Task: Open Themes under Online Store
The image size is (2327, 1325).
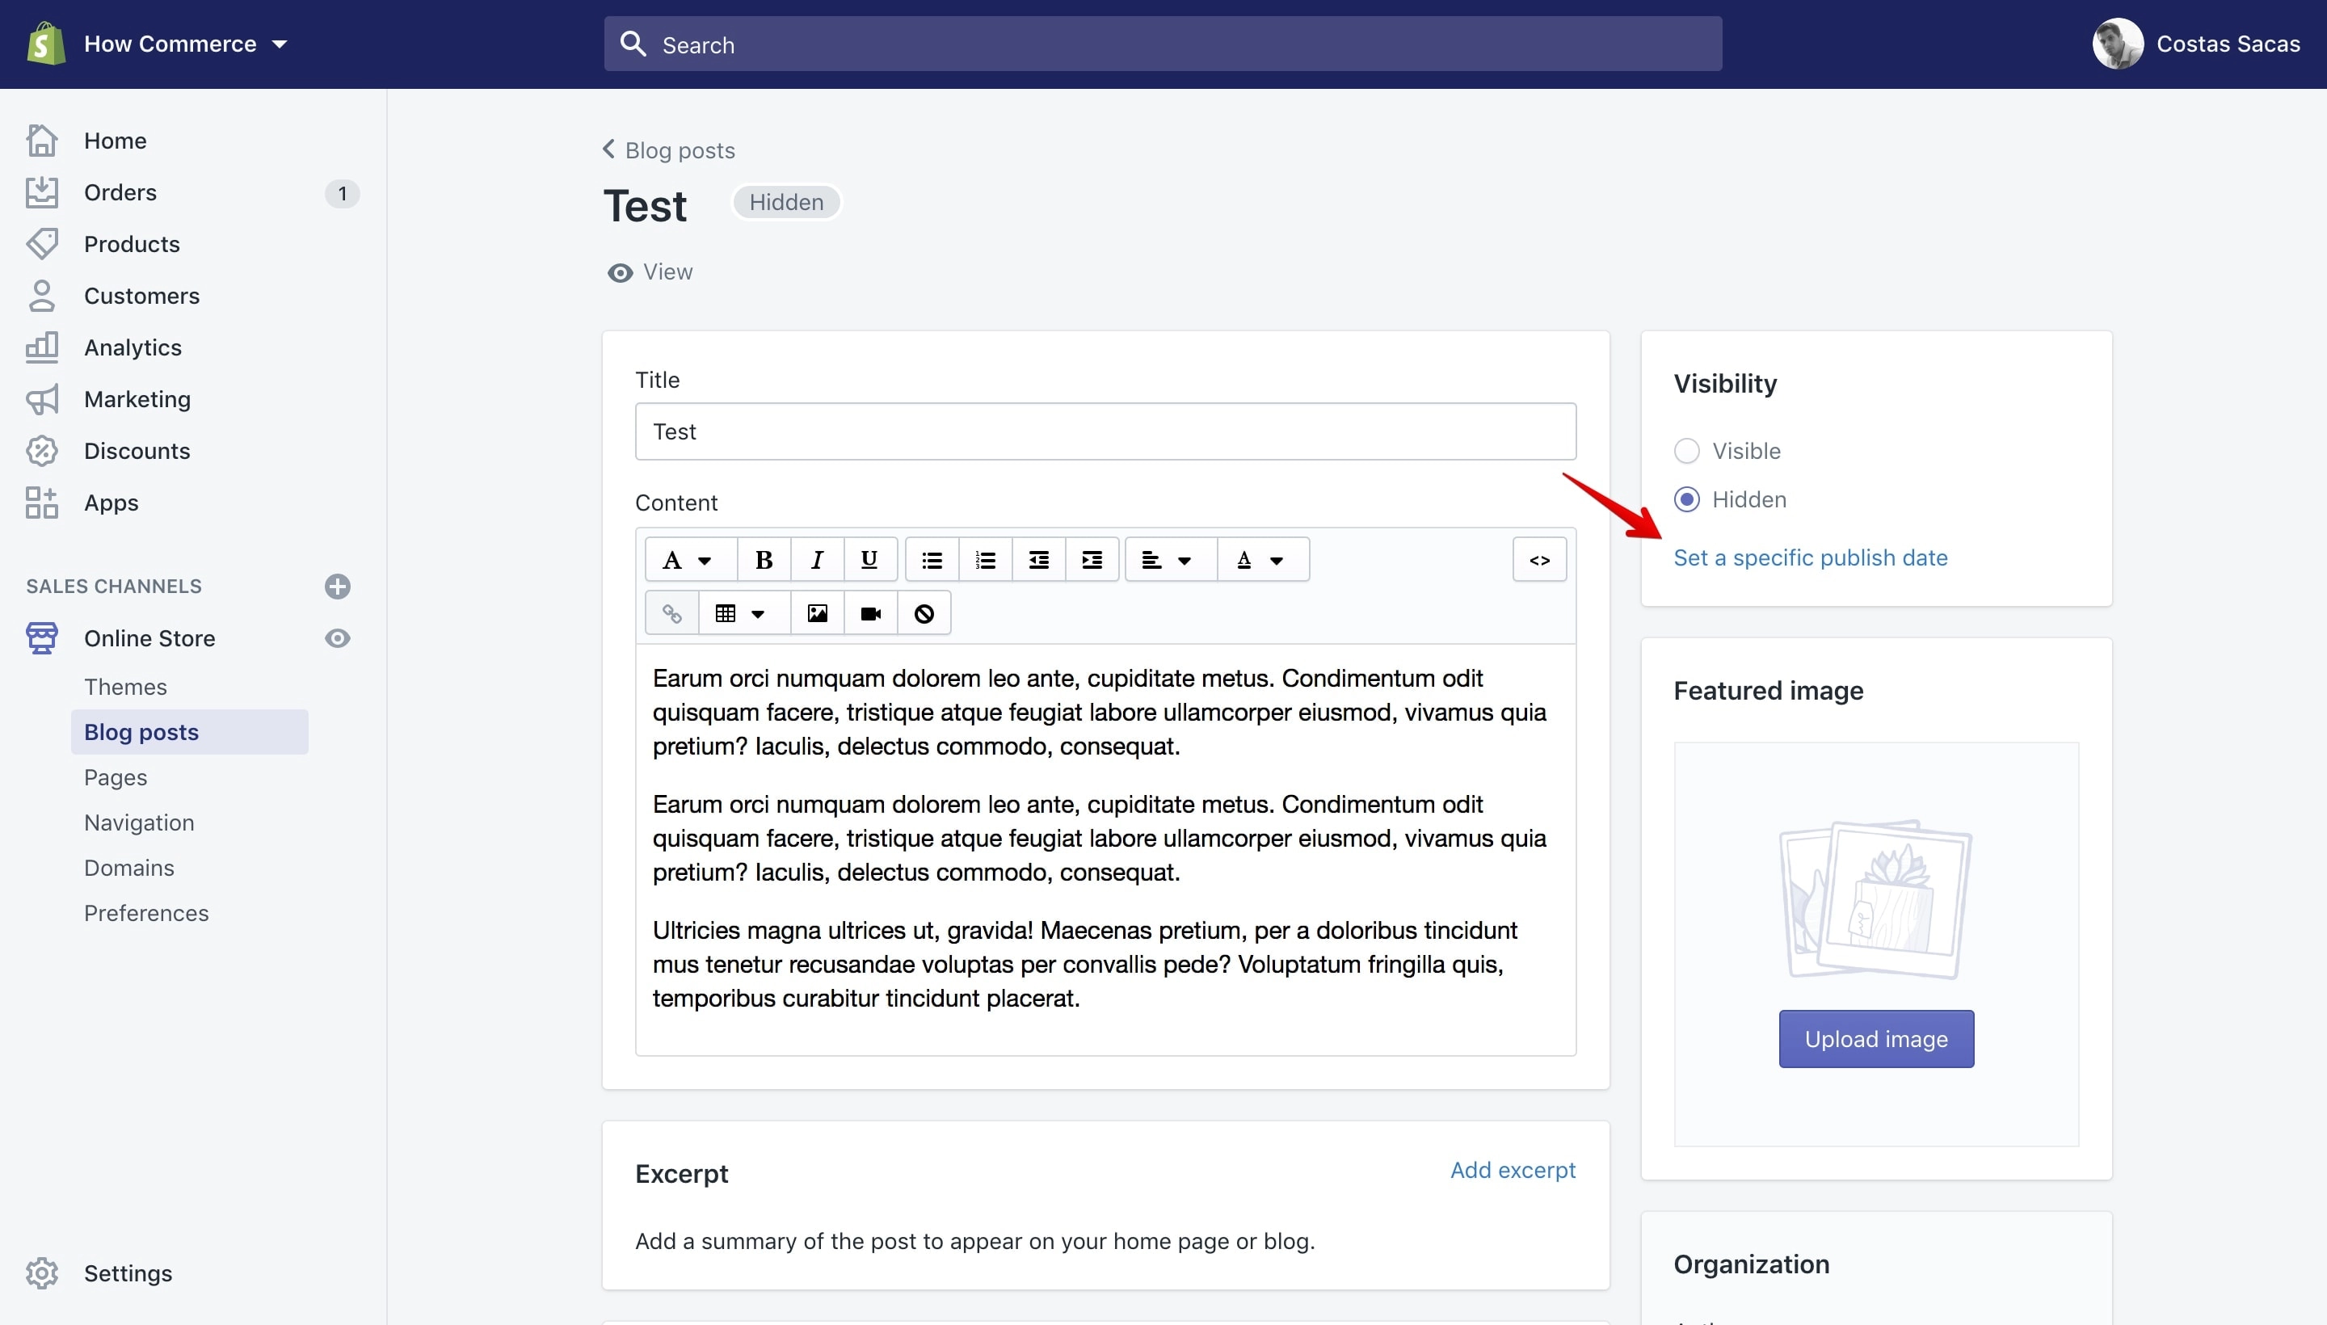Action: 125,686
